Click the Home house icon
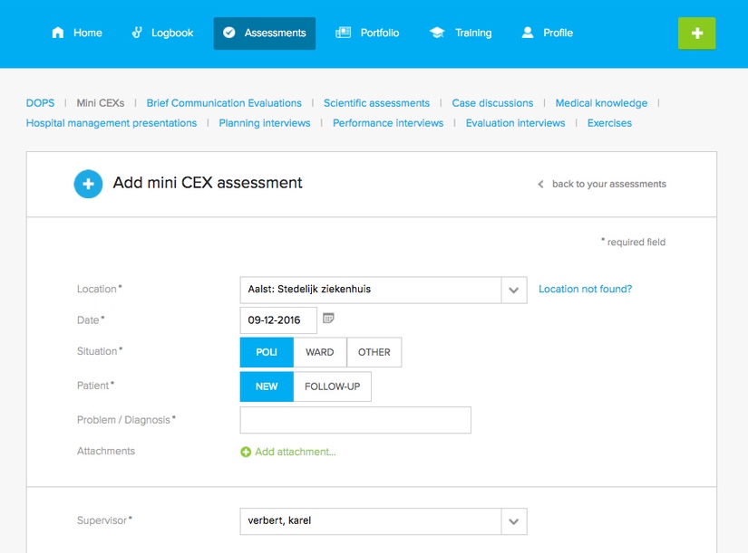 58,33
